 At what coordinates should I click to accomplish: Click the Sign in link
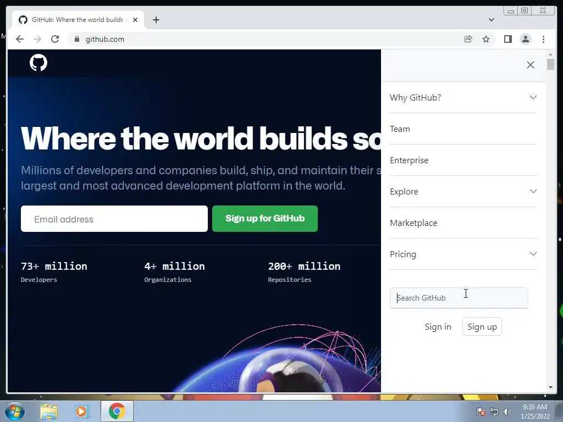(438, 327)
